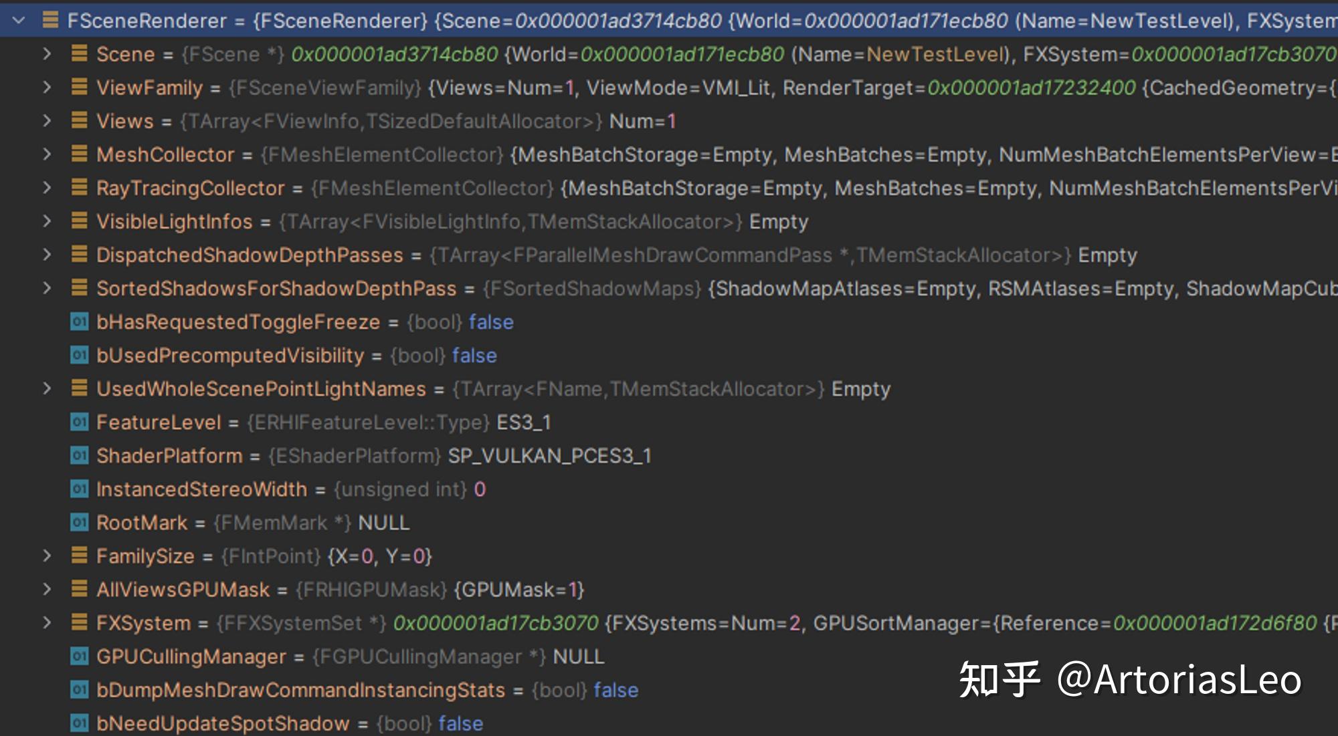Click the primitive icon beside RootMark
This screenshot has width=1338, height=736.
click(79, 522)
